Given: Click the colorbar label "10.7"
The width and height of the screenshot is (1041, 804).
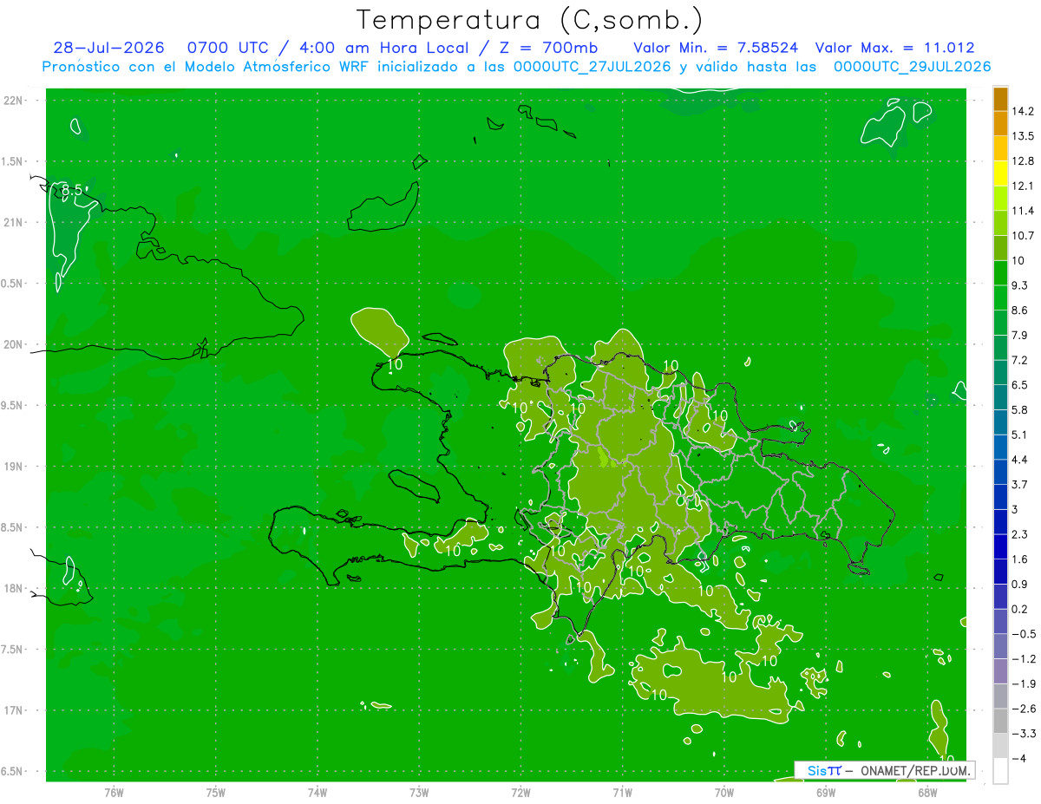Looking at the screenshot, I should point(1023,236).
